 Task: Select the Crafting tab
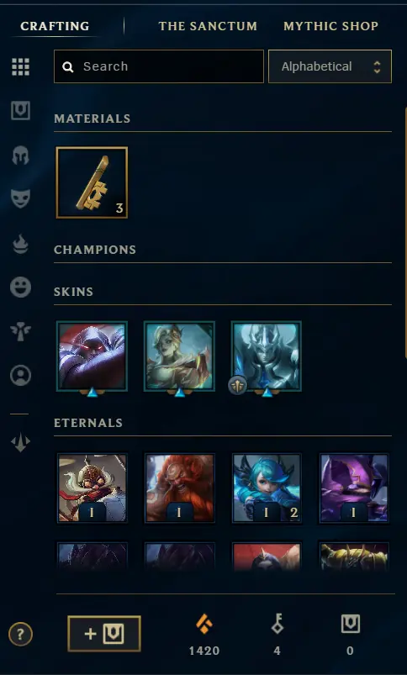(x=55, y=26)
